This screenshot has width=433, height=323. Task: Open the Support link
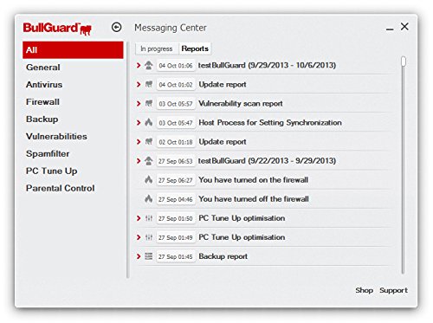click(394, 290)
